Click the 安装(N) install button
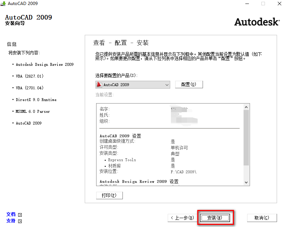 point(215,217)
